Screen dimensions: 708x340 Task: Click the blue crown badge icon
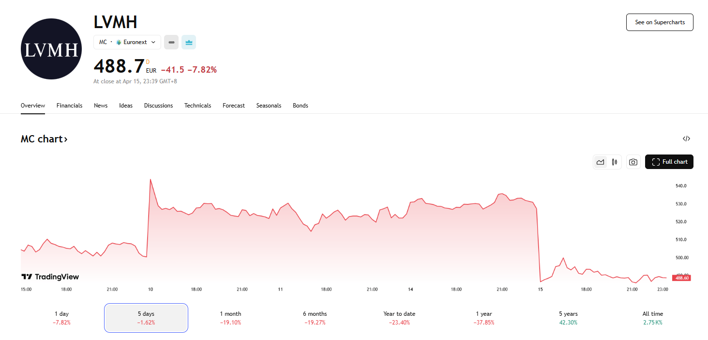click(x=189, y=42)
